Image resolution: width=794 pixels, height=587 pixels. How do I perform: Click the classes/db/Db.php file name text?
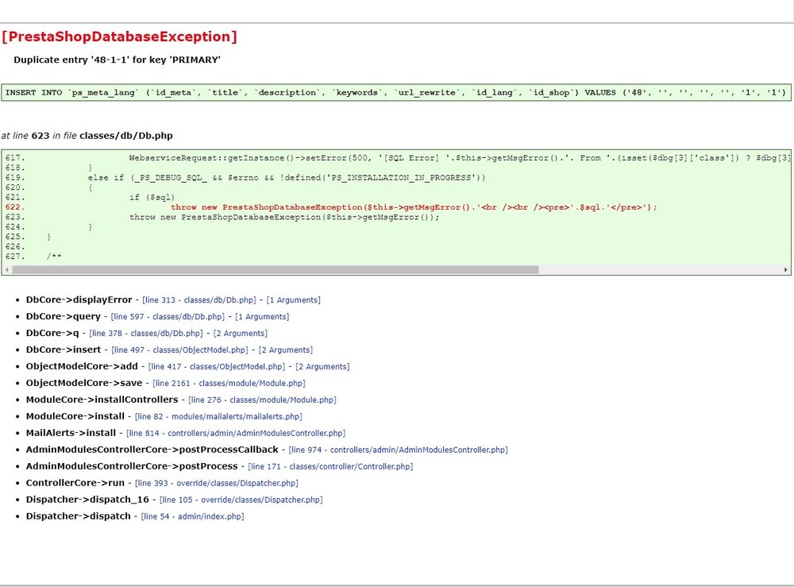126,136
